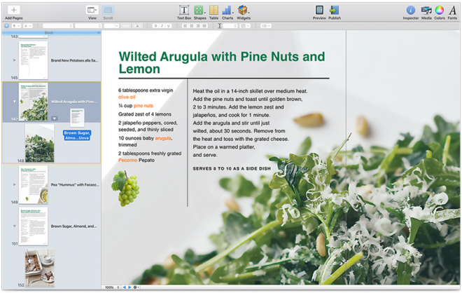462x293 pixels.
Task: Open character style dropdown
Action: click(x=28, y=26)
